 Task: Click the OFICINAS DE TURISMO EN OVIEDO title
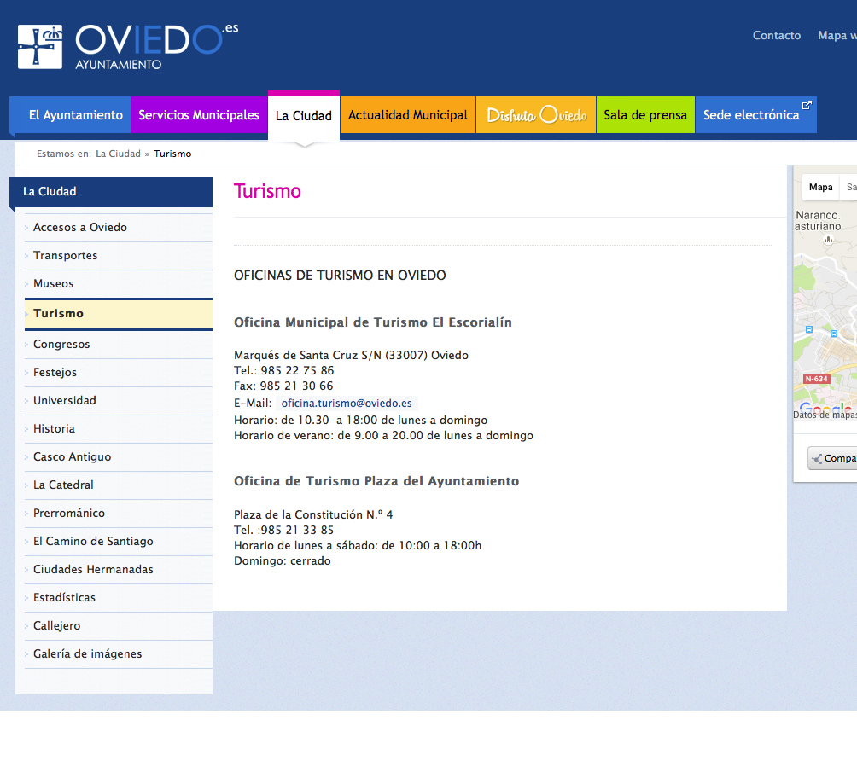(340, 276)
